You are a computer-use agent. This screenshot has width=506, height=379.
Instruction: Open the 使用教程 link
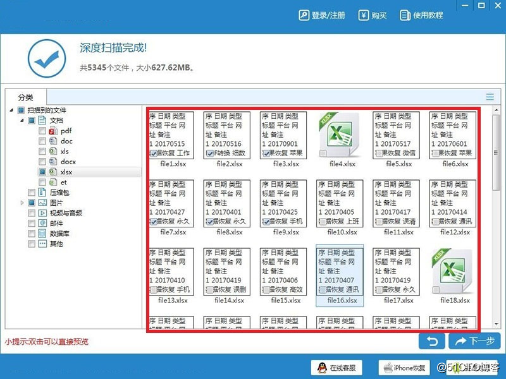(x=428, y=15)
